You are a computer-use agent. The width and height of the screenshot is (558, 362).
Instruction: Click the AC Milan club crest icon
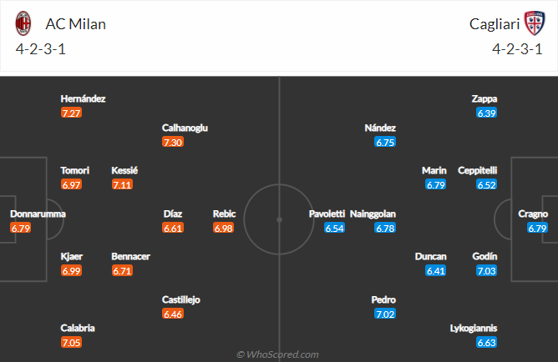click(24, 23)
